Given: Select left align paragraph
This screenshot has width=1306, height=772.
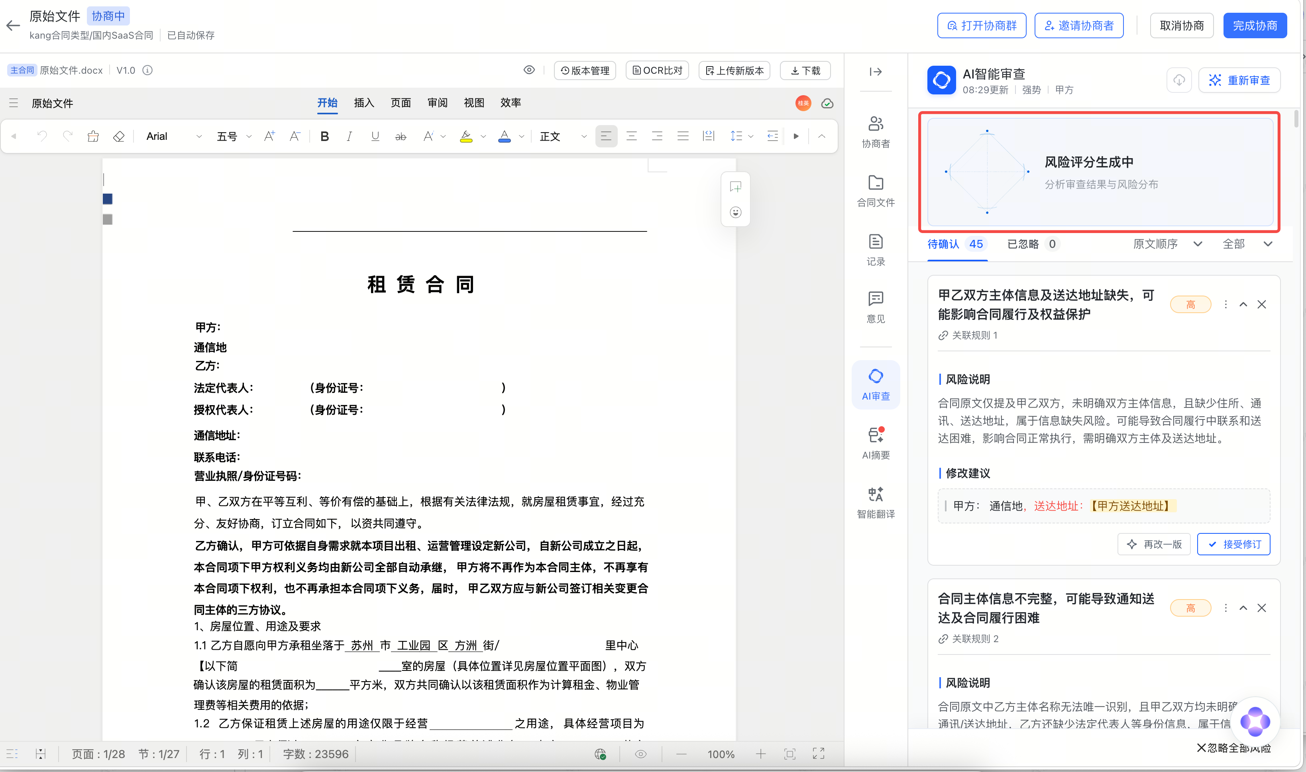Looking at the screenshot, I should tap(606, 136).
